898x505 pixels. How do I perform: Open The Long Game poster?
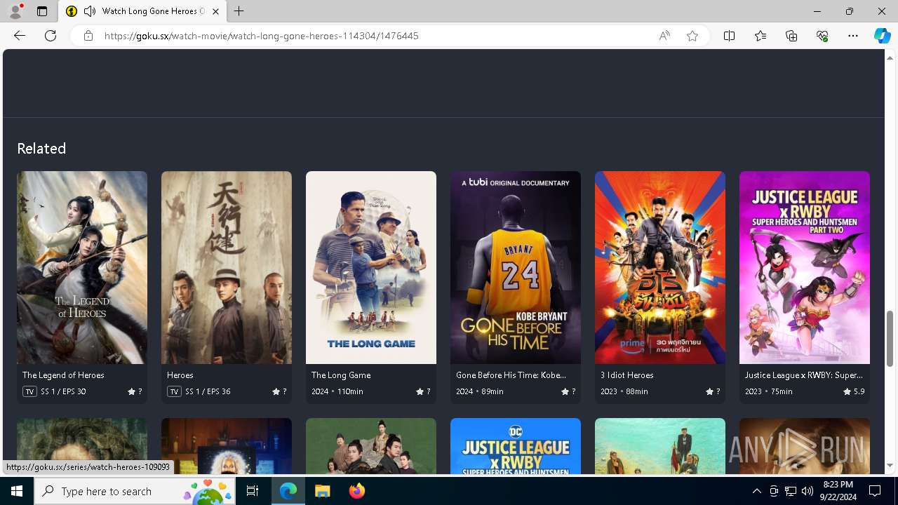click(371, 267)
